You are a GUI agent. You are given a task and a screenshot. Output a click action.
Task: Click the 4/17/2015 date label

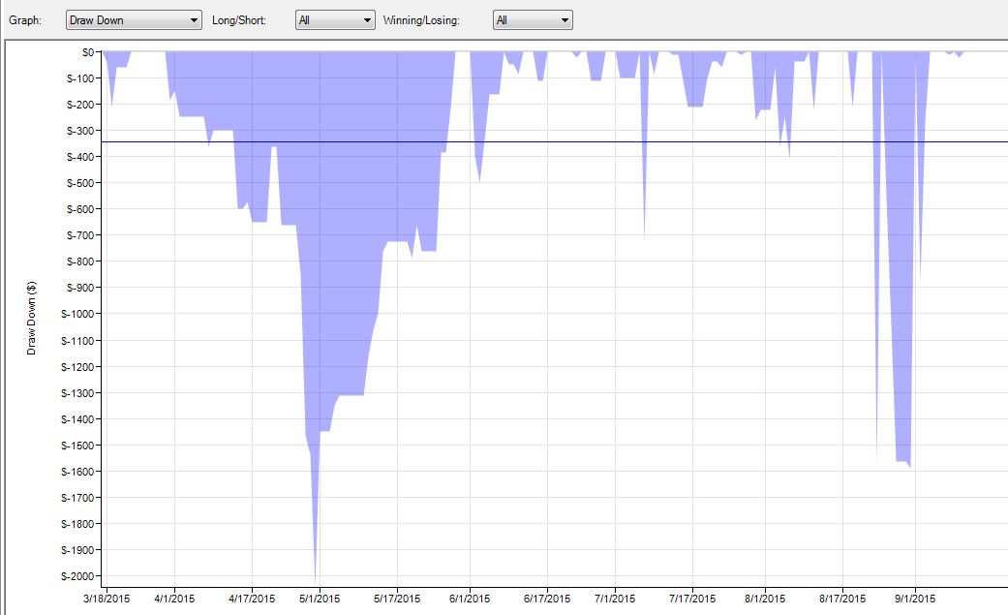click(252, 599)
